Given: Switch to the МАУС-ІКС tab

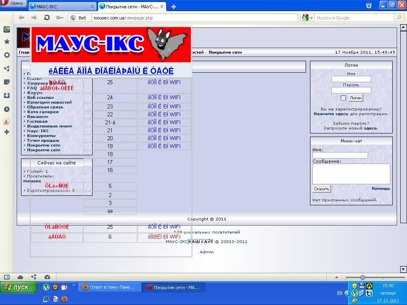Looking at the screenshot, I should click(x=62, y=6).
